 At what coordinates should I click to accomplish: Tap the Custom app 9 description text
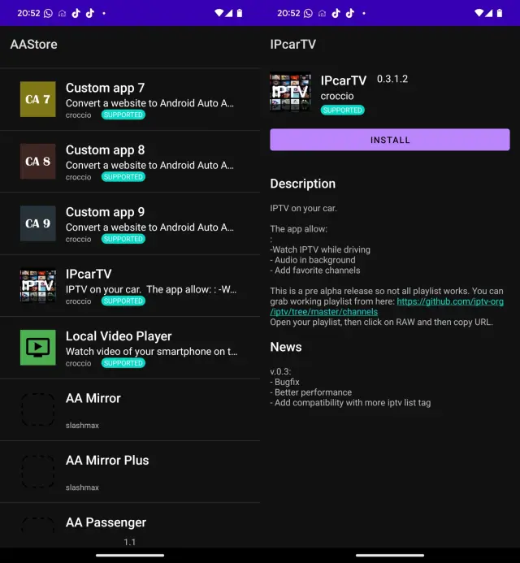pyautogui.click(x=149, y=227)
